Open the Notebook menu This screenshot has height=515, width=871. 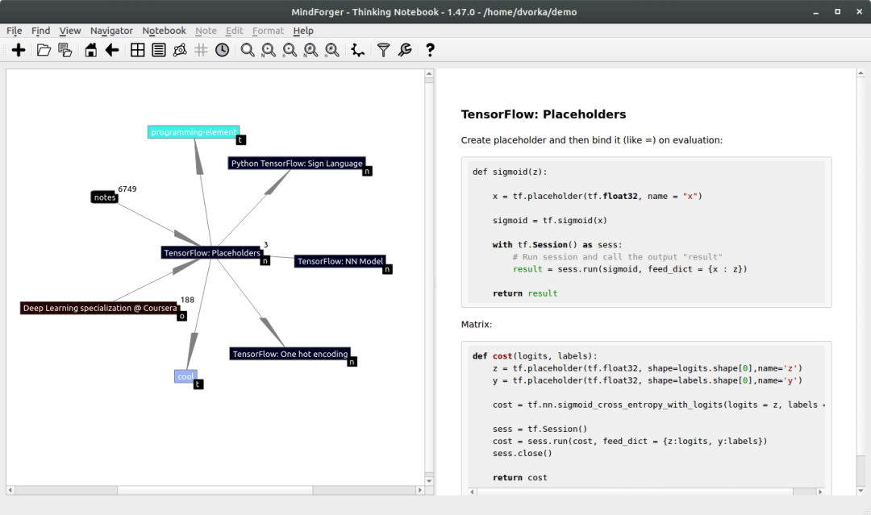click(x=164, y=31)
